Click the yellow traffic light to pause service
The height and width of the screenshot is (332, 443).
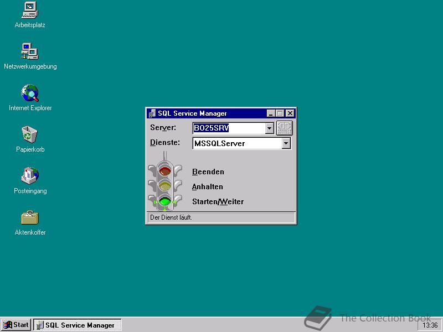click(x=165, y=186)
